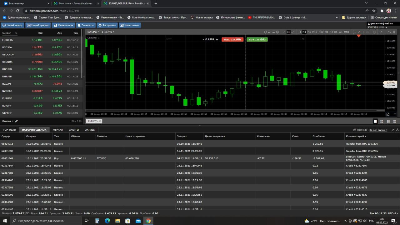The image size is (400, 225).
Task: Open a new browser tab
Action: tap(156, 3)
